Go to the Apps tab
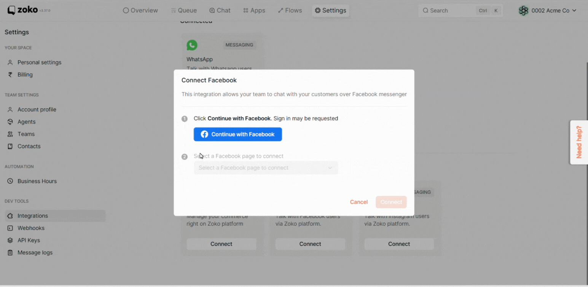Image resolution: width=588 pixels, height=287 pixels. point(254,10)
